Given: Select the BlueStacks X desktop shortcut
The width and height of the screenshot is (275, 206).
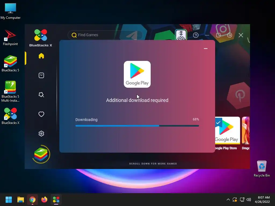Looking at the screenshot, I should click(10, 116).
